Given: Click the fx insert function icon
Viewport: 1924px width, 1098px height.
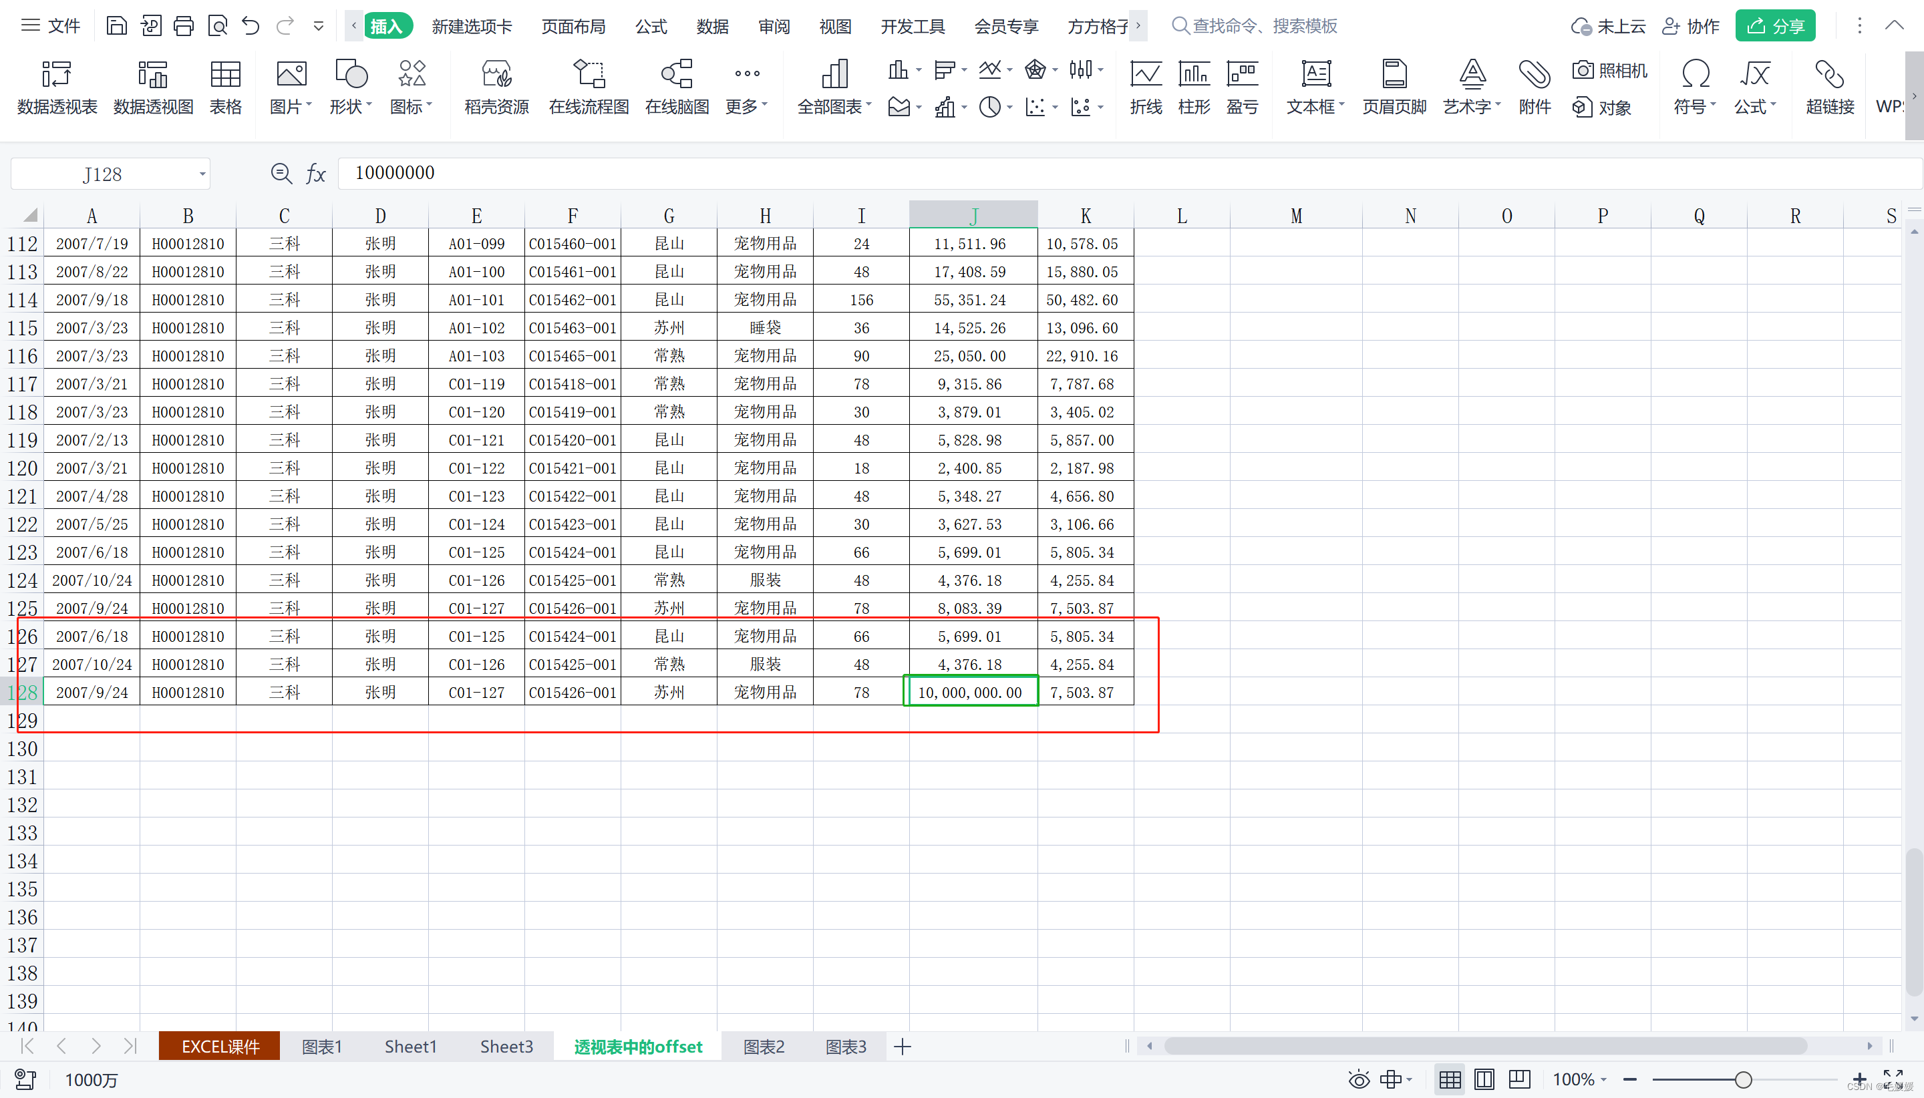Looking at the screenshot, I should [315, 174].
